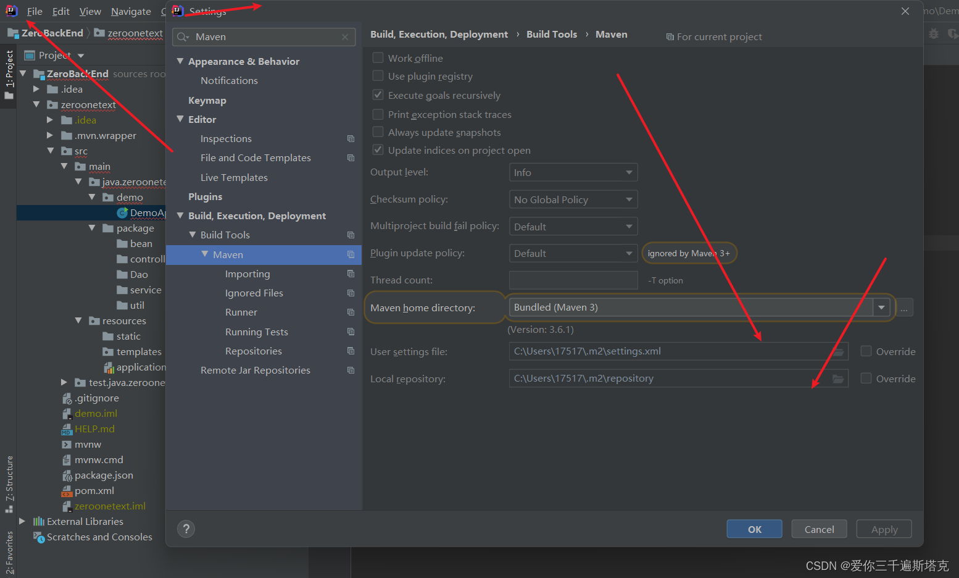Open the 2: Favorites tool window tab

pyautogui.click(x=9, y=552)
